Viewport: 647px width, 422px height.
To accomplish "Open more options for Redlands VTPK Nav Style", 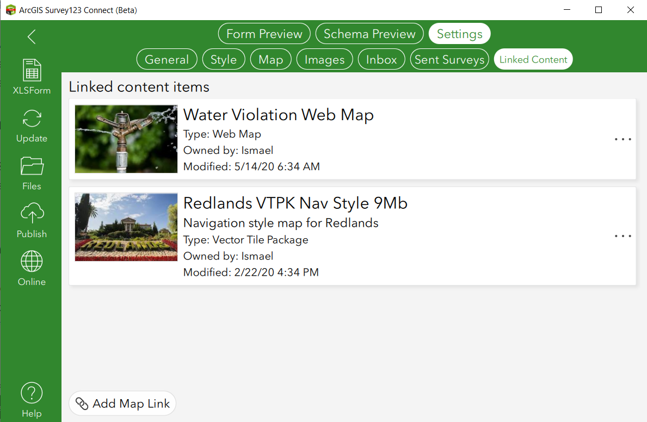I will pyautogui.click(x=623, y=236).
